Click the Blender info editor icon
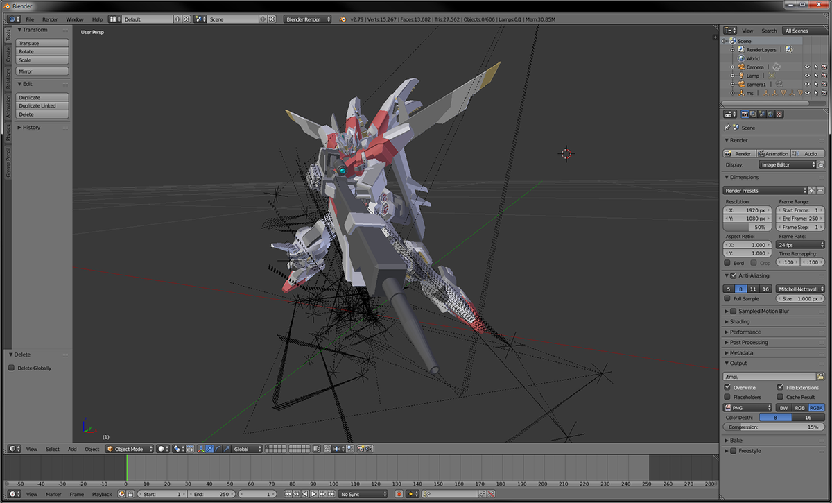This screenshot has width=832, height=503. click(15, 19)
